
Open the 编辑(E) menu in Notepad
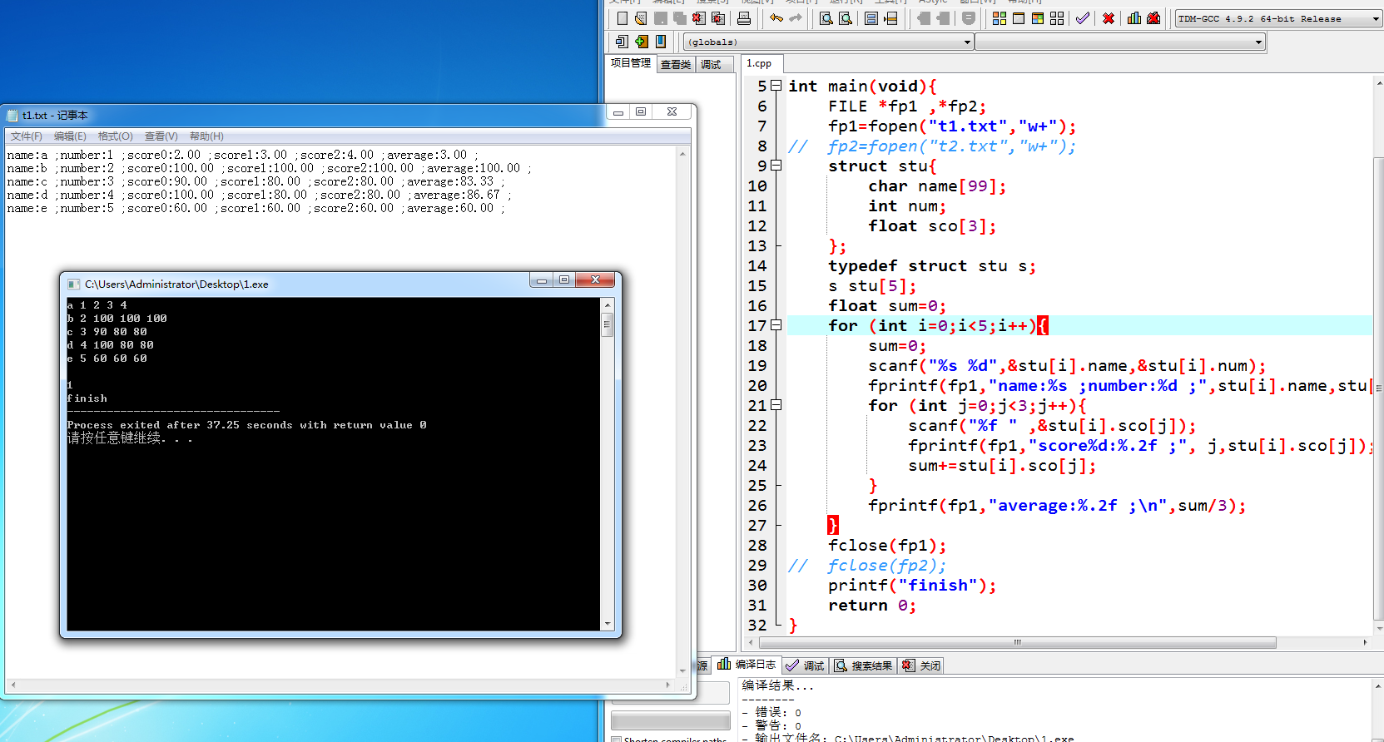click(x=70, y=136)
